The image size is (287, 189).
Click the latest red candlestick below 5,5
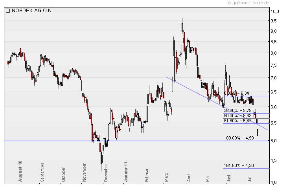(258, 132)
